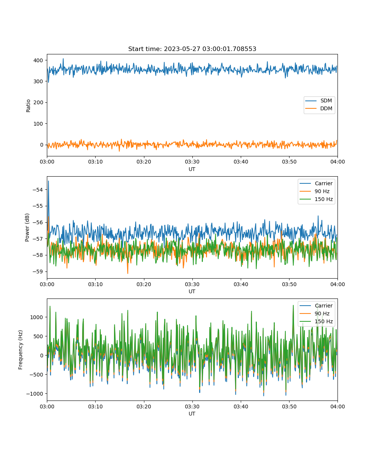Click the 03:40 tick under the Power plot
The height and width of the screenshot is (450, 375).
click(240, 284)
